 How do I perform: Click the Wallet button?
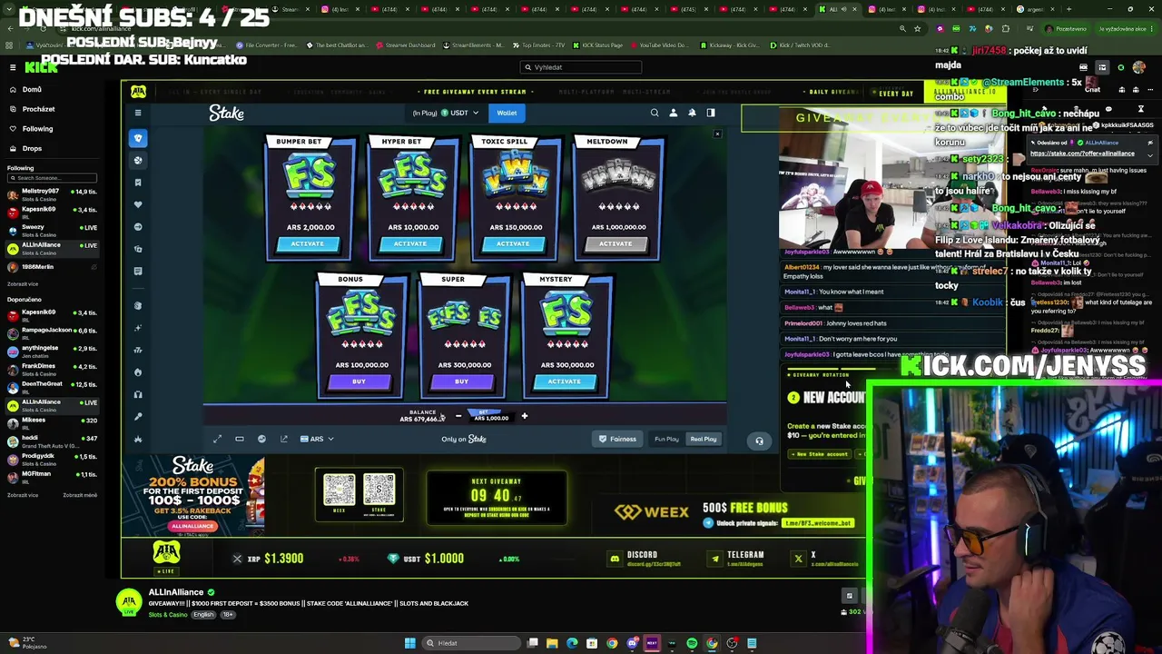(x=507, y=113)
